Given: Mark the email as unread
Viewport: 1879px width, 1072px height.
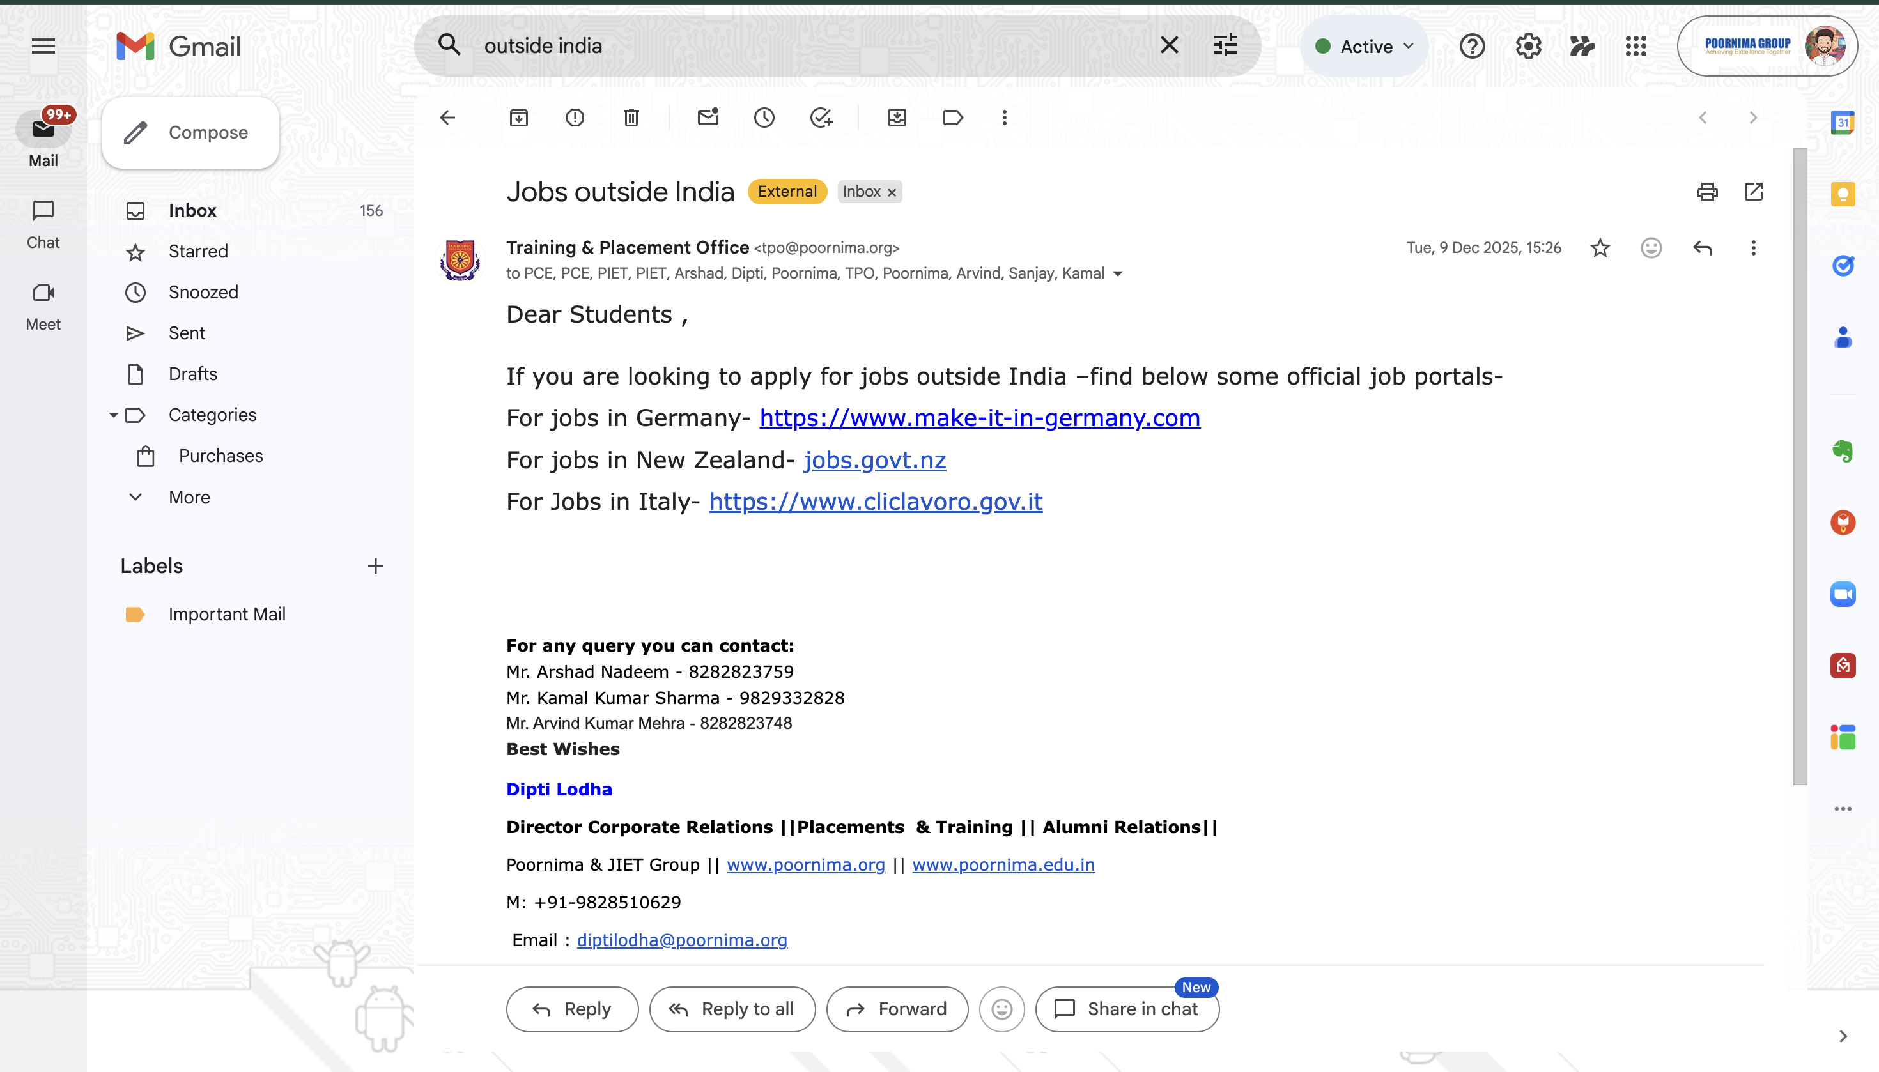Looking at the screenshot, I should click(x=708, y=118).
